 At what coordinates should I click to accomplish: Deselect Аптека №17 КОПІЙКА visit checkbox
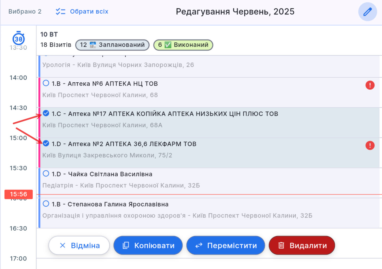45,113
